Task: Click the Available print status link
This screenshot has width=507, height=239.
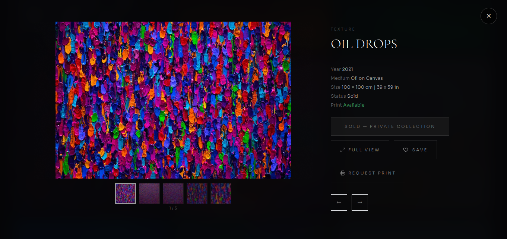Action: 354,105
